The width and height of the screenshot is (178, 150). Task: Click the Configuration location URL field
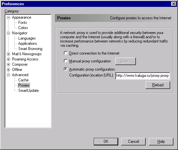(x=143, y=76)
